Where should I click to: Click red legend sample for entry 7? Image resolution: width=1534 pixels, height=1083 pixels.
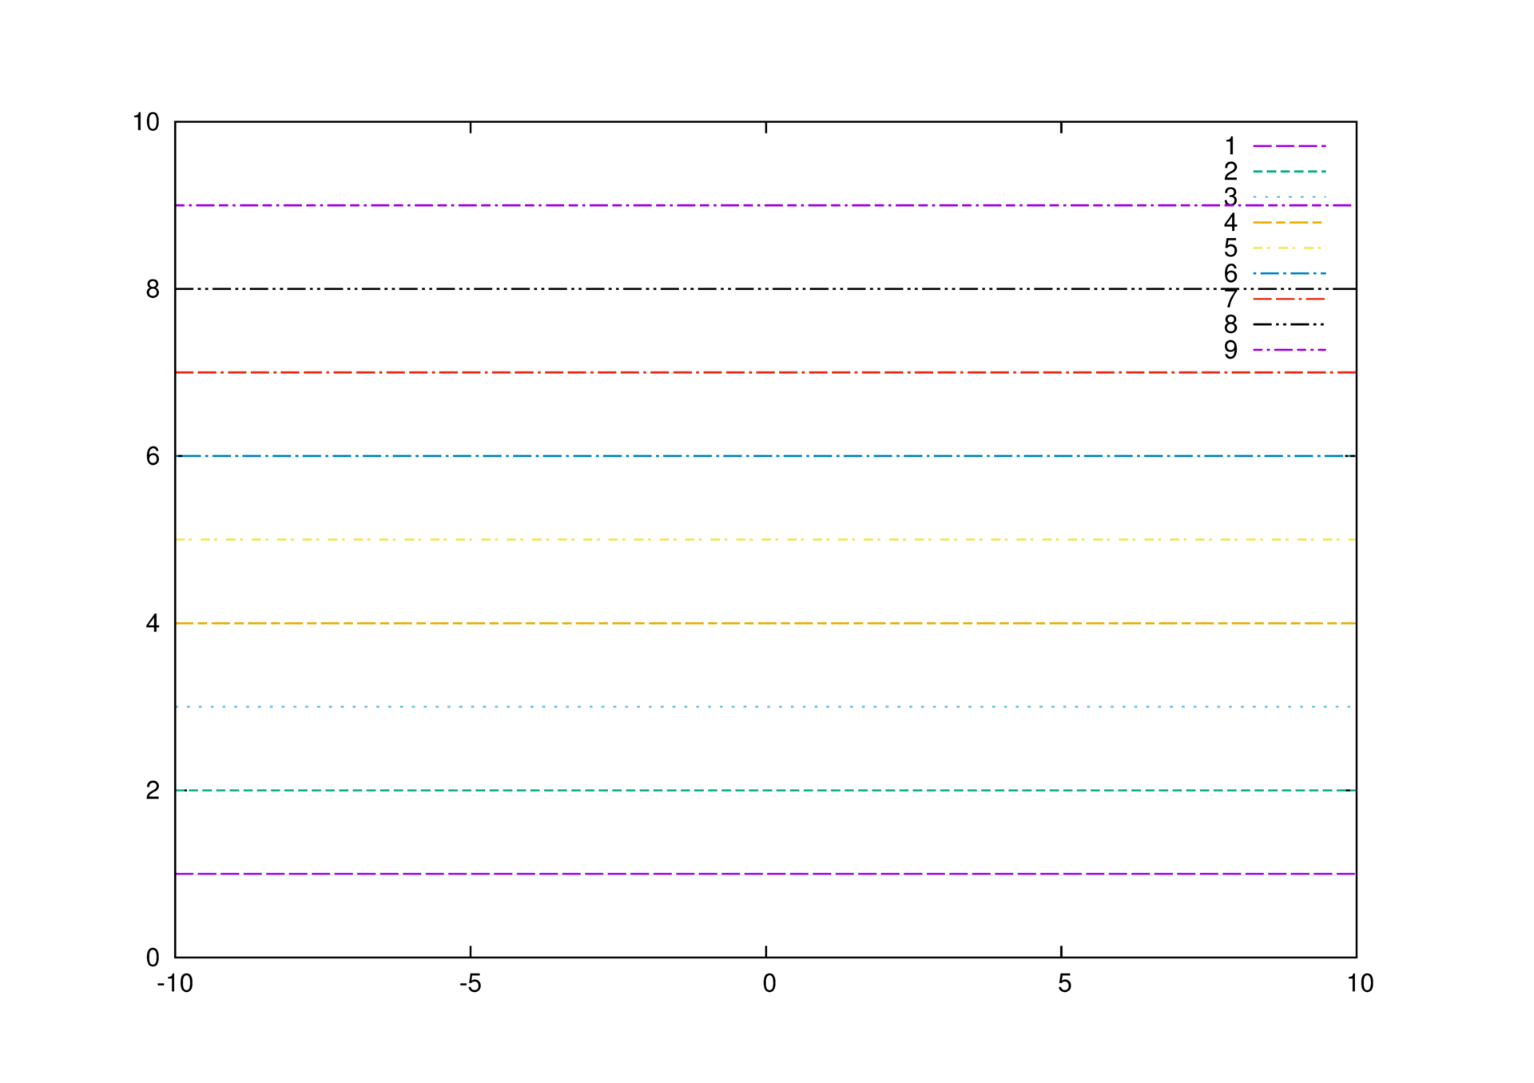pyautogui.click(x=1288, y=300)
